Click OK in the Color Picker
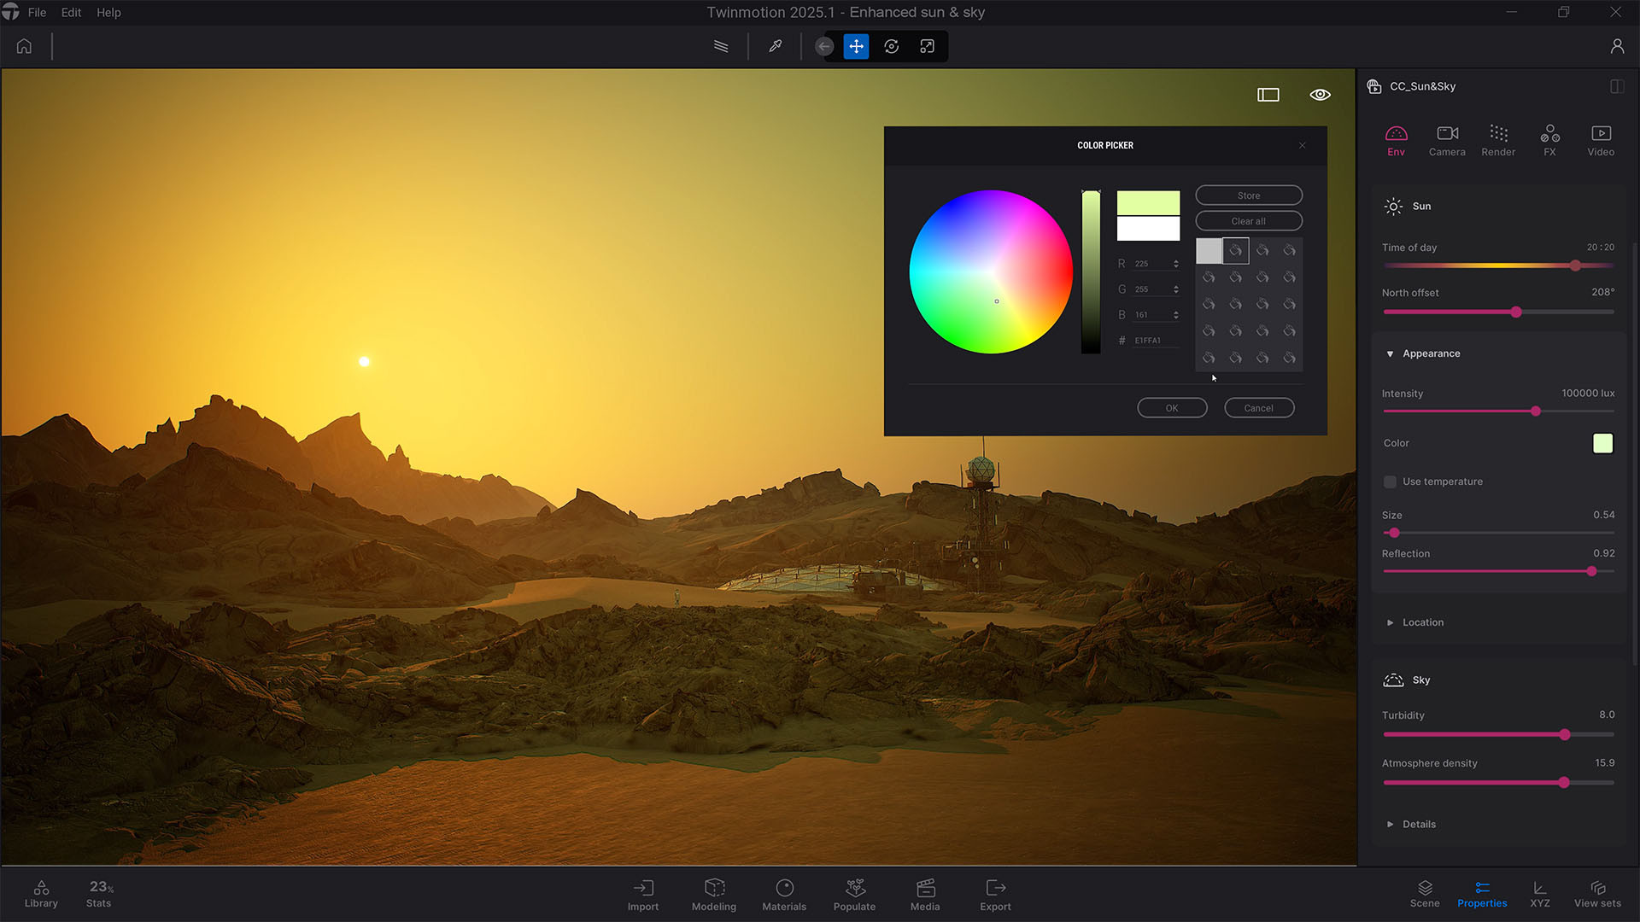 [x=1172, y=408]
